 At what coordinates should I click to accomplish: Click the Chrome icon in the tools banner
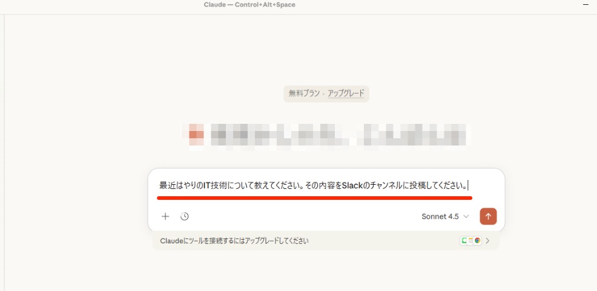pyautogui.click(x=478, y=240)
